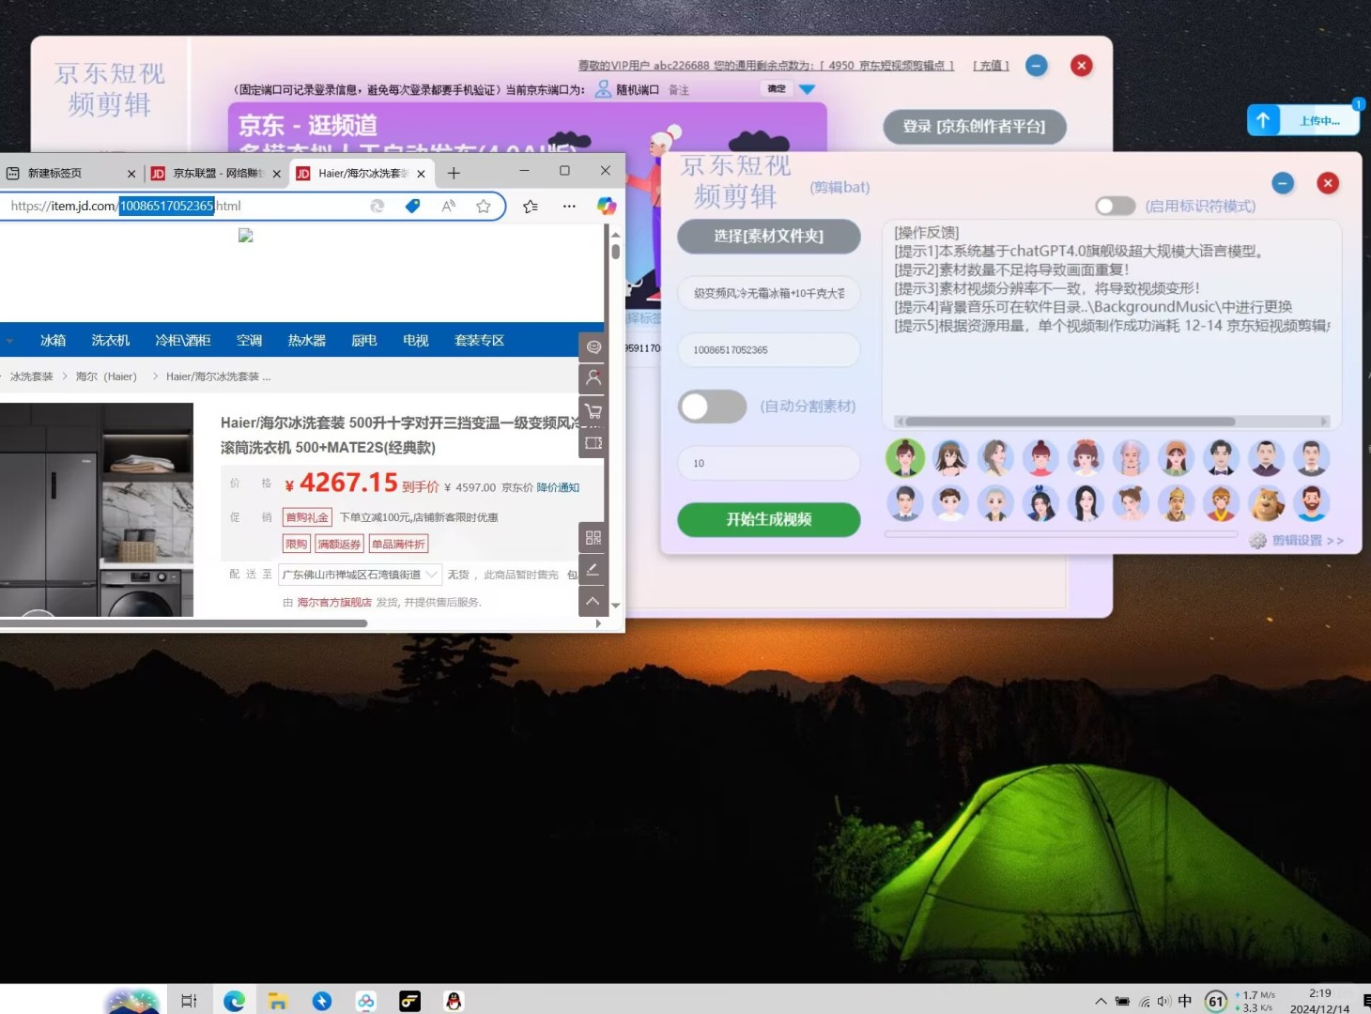
Task: Click 开始生成视频 green button
Action: (768, 519)
